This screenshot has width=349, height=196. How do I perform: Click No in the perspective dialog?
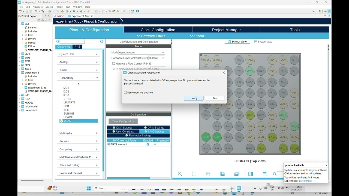[215, 98]
